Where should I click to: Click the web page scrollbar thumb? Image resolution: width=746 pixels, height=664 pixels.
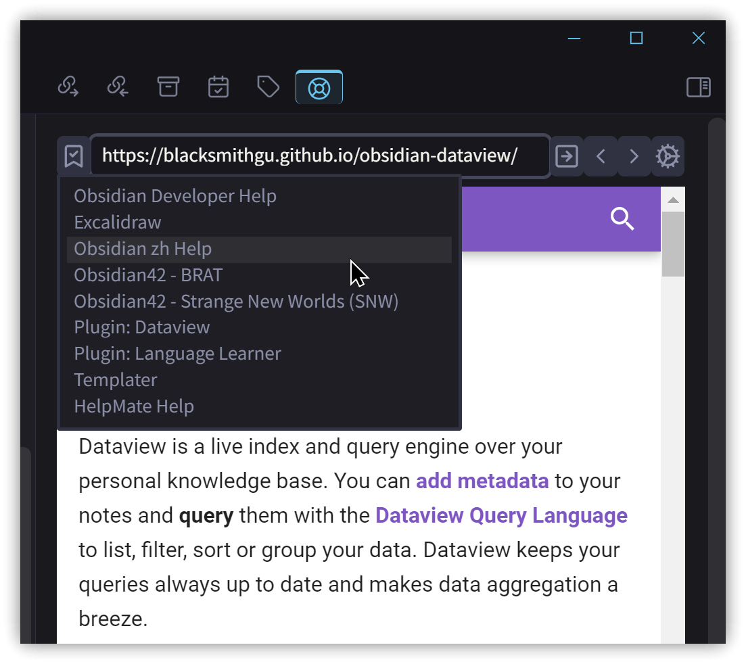point(673,244)
